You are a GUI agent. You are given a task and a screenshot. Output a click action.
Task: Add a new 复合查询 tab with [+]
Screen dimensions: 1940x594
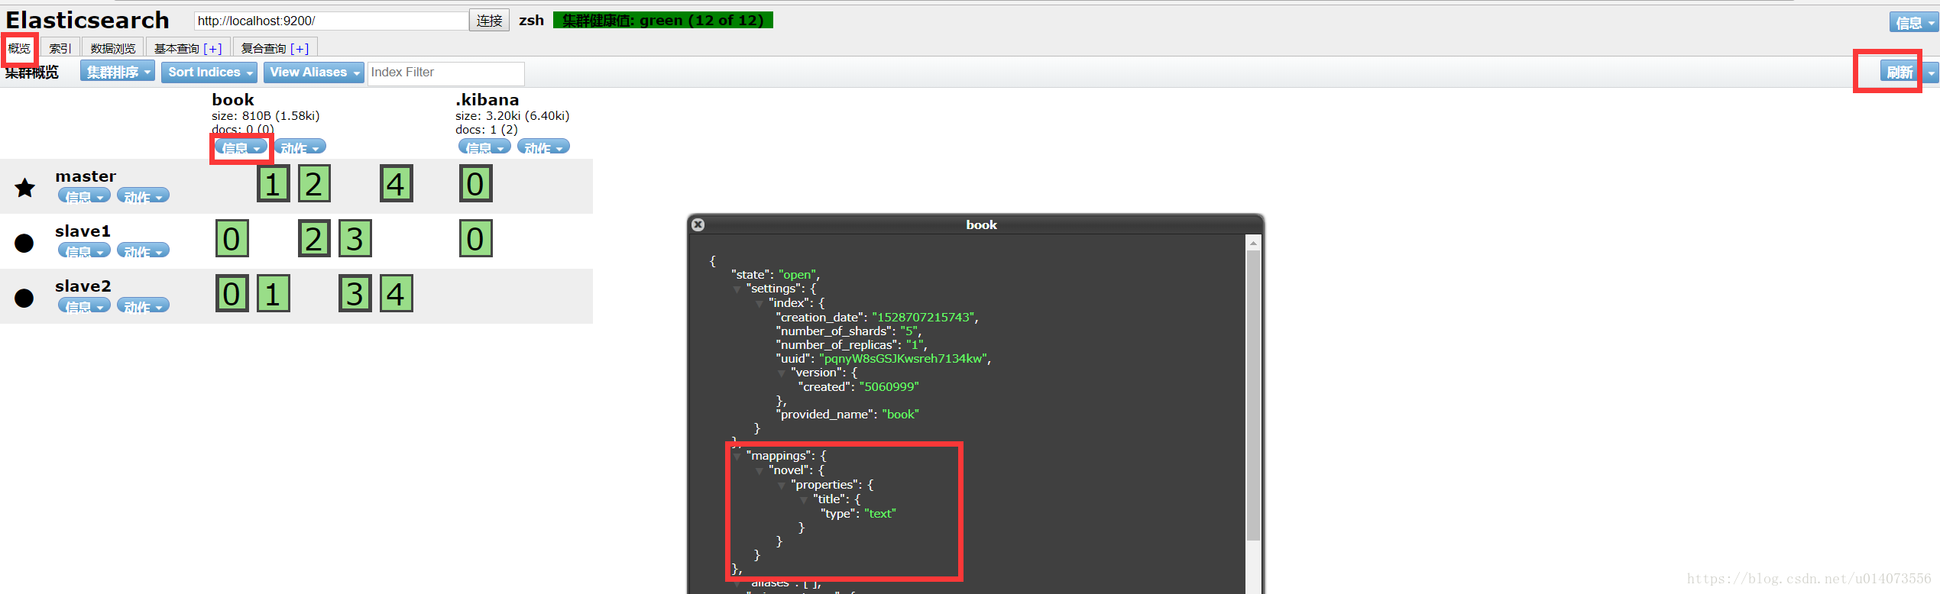tap(300, 48)
